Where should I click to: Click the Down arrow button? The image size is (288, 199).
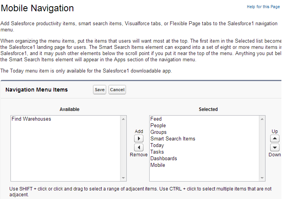click(x=274, y=147)
